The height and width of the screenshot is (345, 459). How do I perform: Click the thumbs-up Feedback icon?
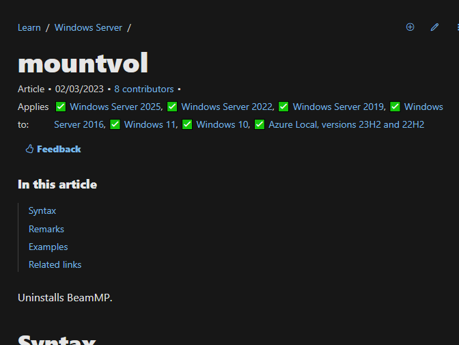point(29,149)
